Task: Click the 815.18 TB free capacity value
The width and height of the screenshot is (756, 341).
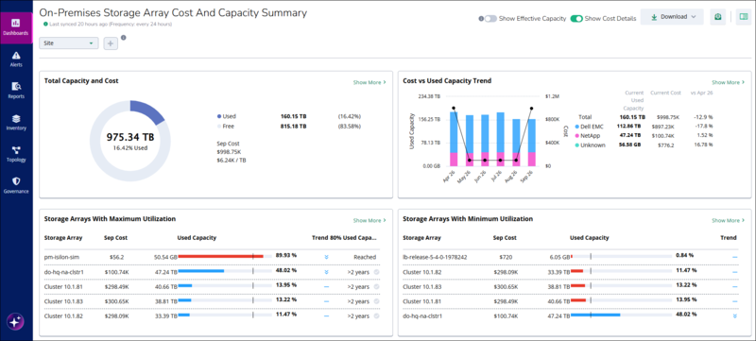Action: pyautogui.click(x=293, y=127)
